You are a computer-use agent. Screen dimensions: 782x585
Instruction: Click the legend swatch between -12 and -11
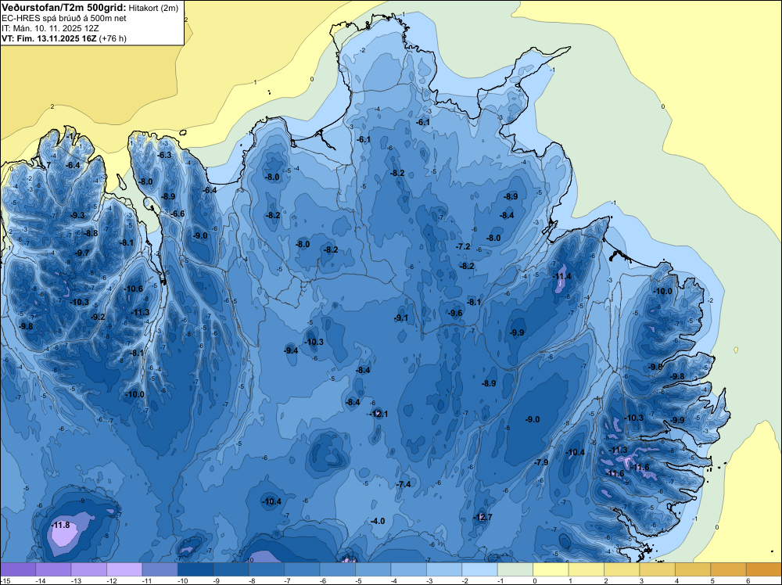pyautogui.click(x=124, y=569)
